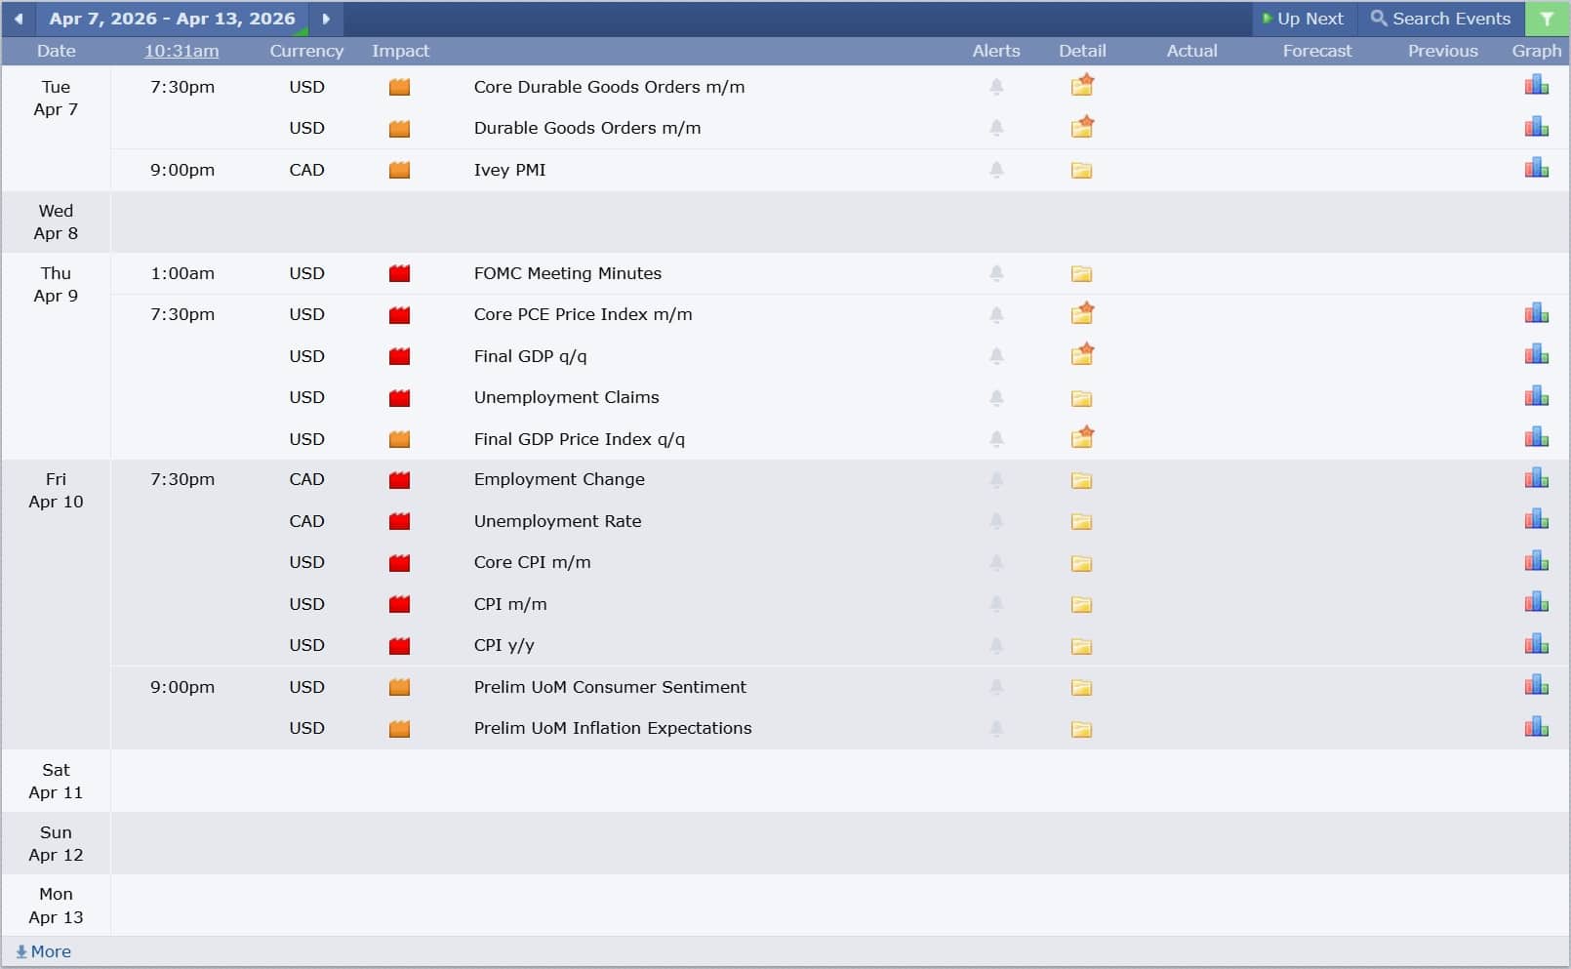
Task: Select the Unemployment Rate event row
Action: (x=557, y=521)
